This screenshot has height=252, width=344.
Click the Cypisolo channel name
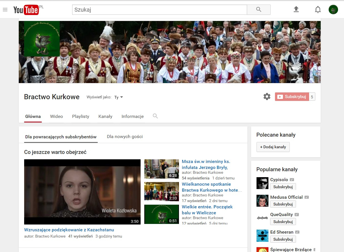click(x=279, y=180)
